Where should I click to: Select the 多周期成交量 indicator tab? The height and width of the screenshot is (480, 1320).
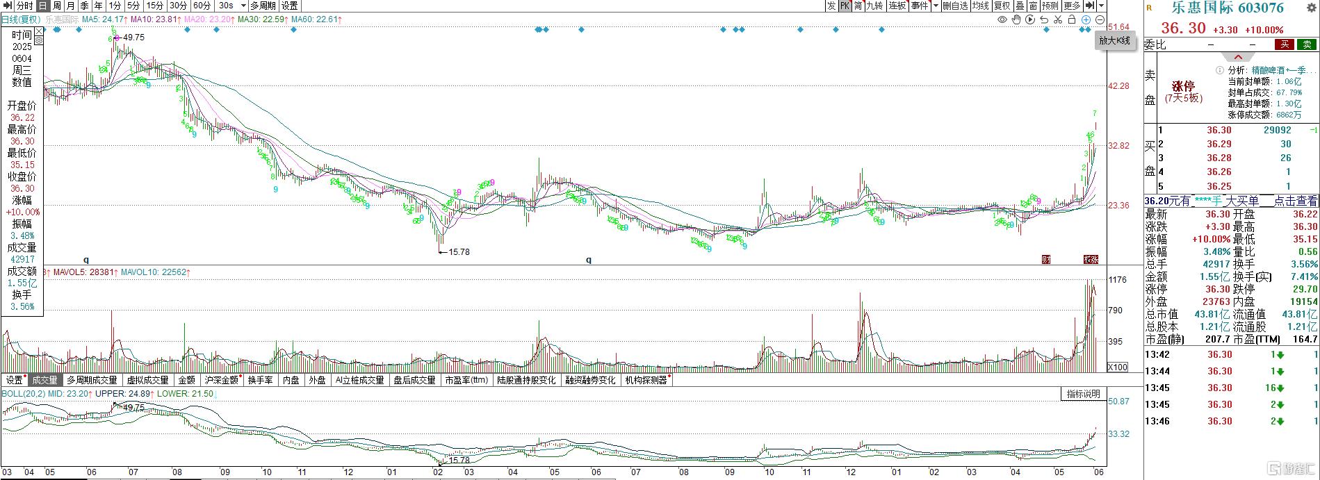point(92,381)
